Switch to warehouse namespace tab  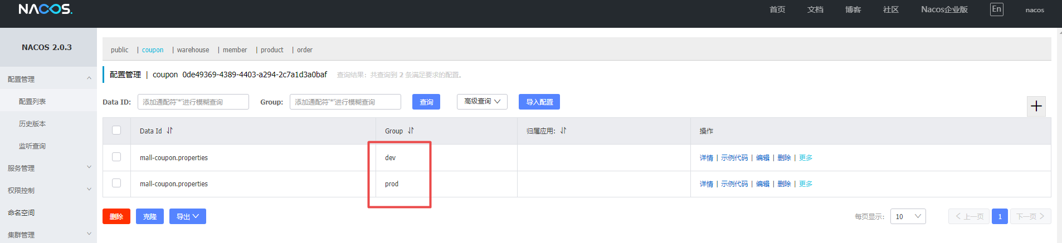[193, 50]
